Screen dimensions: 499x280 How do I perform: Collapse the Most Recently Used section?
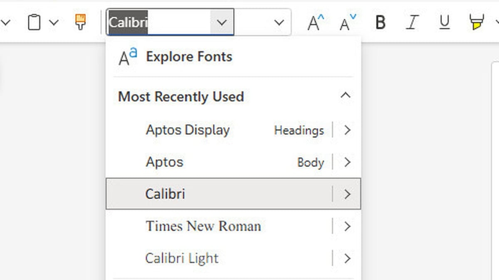click(346, 95)
